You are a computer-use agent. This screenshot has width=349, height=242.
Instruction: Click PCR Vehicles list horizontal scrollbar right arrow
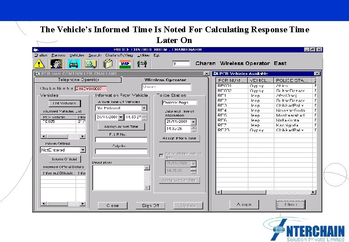313,192
